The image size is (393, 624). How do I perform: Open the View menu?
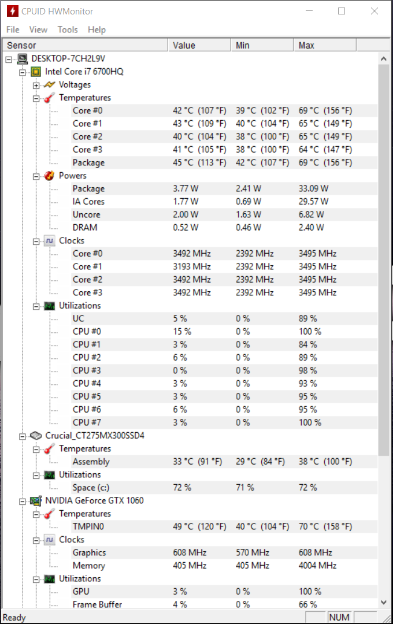pyautogui.click(x=38, y=30)
